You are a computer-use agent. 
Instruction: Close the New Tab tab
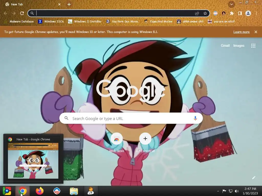pyautogui.click(x=59, y=4)
